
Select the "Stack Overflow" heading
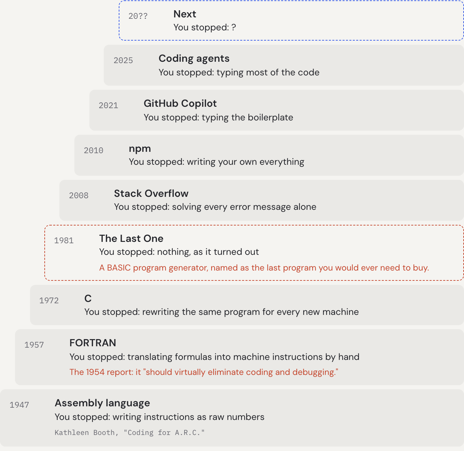pos(151,193)
